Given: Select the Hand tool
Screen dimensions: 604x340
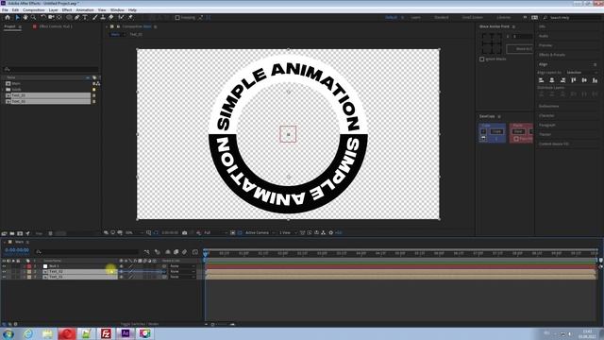Looking at the screenshot, I should [x=25, y=17].
